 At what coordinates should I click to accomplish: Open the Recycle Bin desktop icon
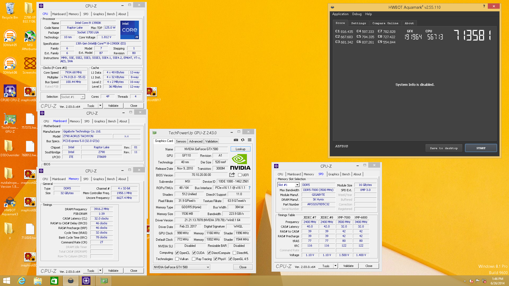click(x=10, y=11)
